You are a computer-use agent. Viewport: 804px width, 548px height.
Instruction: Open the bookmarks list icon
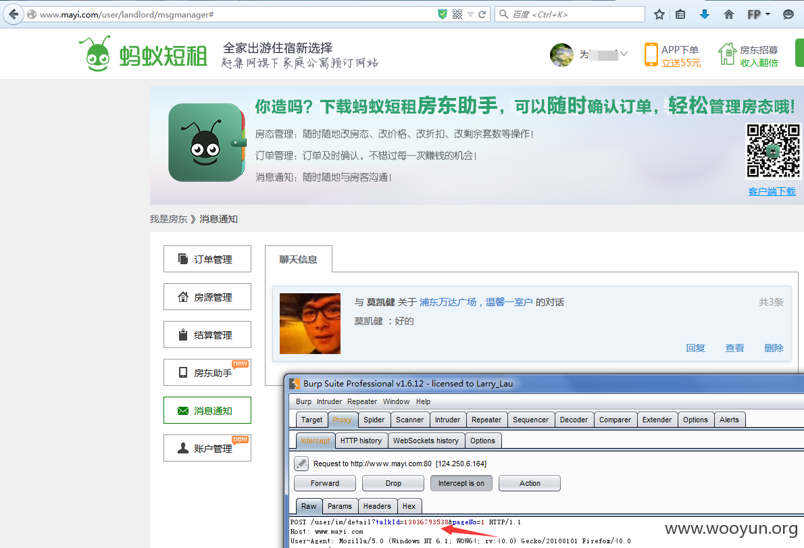pyautogui.click(x=680, y=14)
